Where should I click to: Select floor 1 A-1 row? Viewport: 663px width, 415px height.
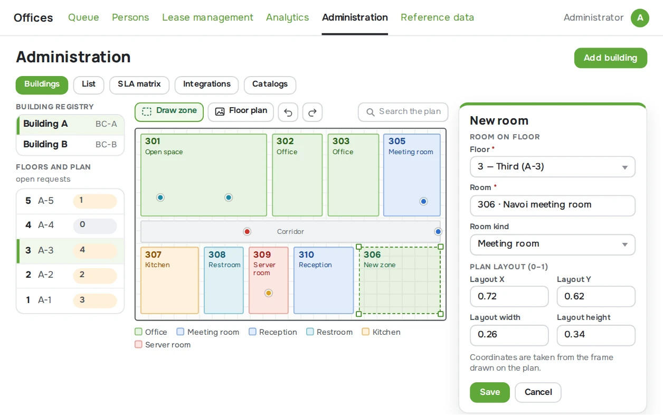pyautogui.click(x=70, y=300)
